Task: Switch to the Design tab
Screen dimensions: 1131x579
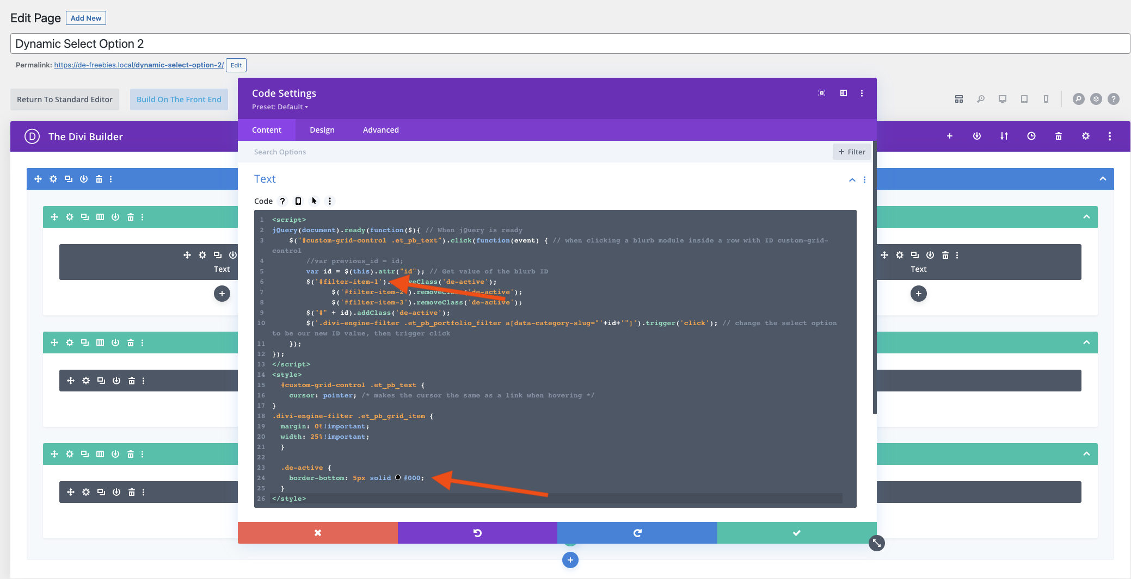Action: click(322, 130)
